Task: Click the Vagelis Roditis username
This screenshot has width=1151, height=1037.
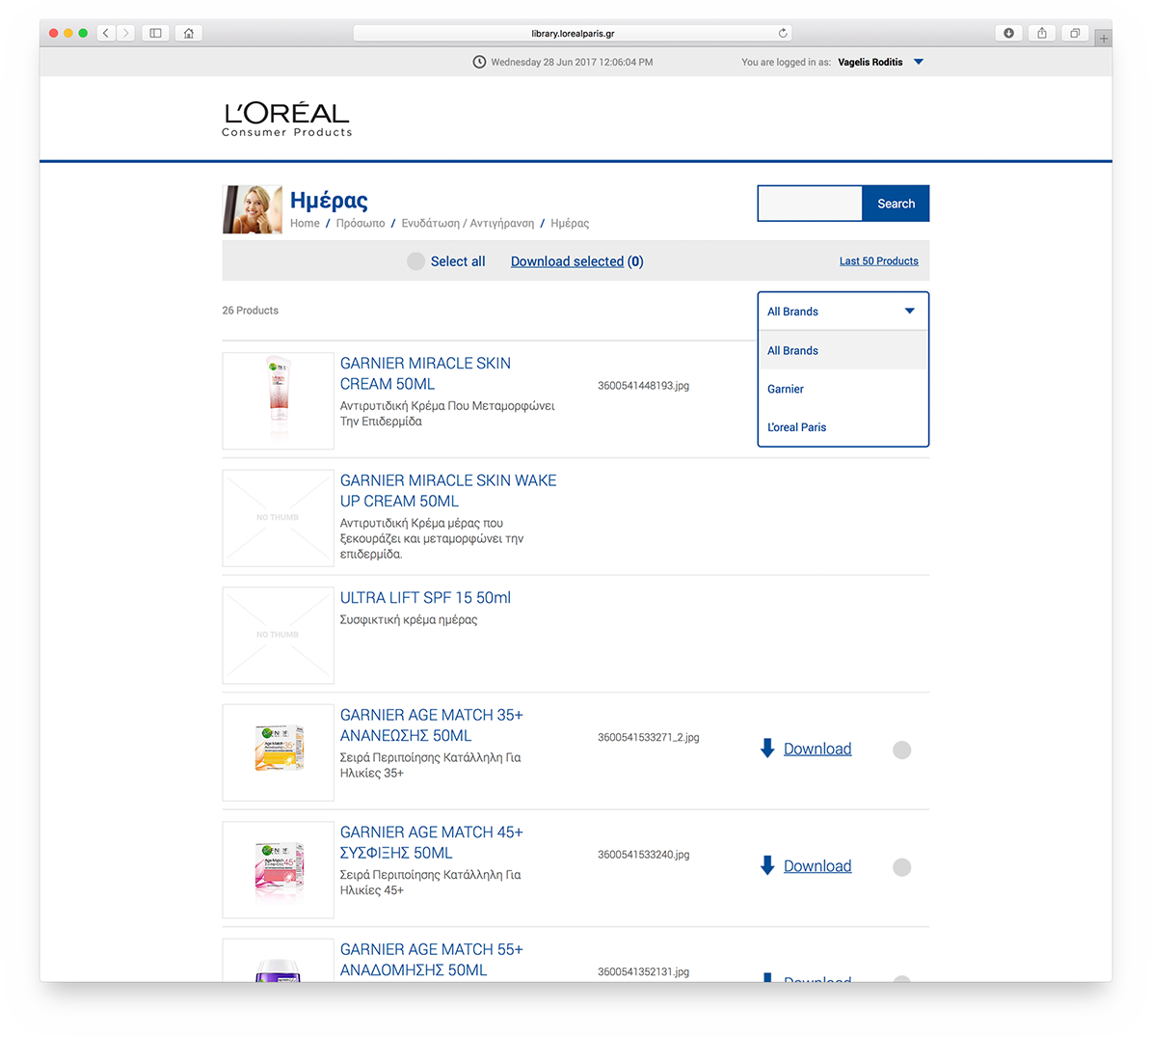Action: point(870,63)
